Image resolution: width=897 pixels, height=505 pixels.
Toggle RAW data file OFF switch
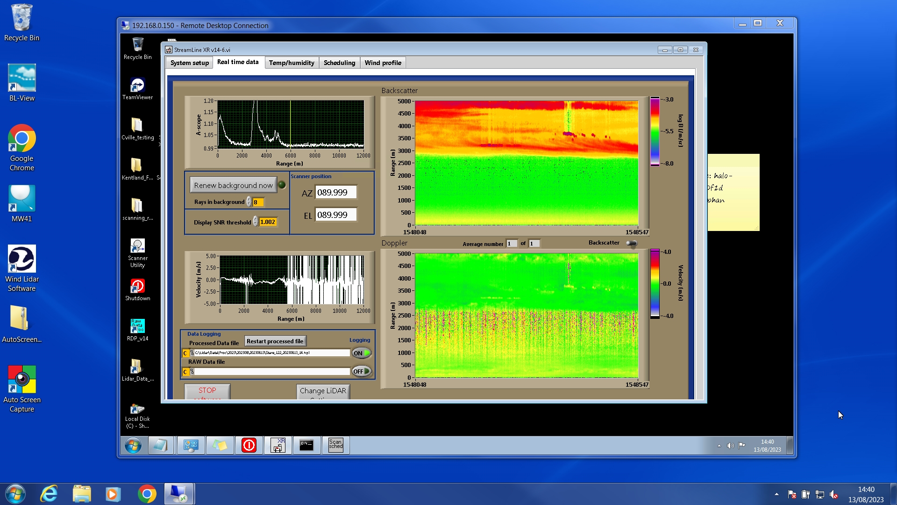click(x=362, y=371)
